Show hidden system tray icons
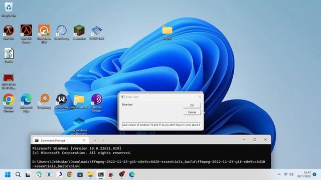Screen dimensions: 321x180 click(x=279, y=174)
